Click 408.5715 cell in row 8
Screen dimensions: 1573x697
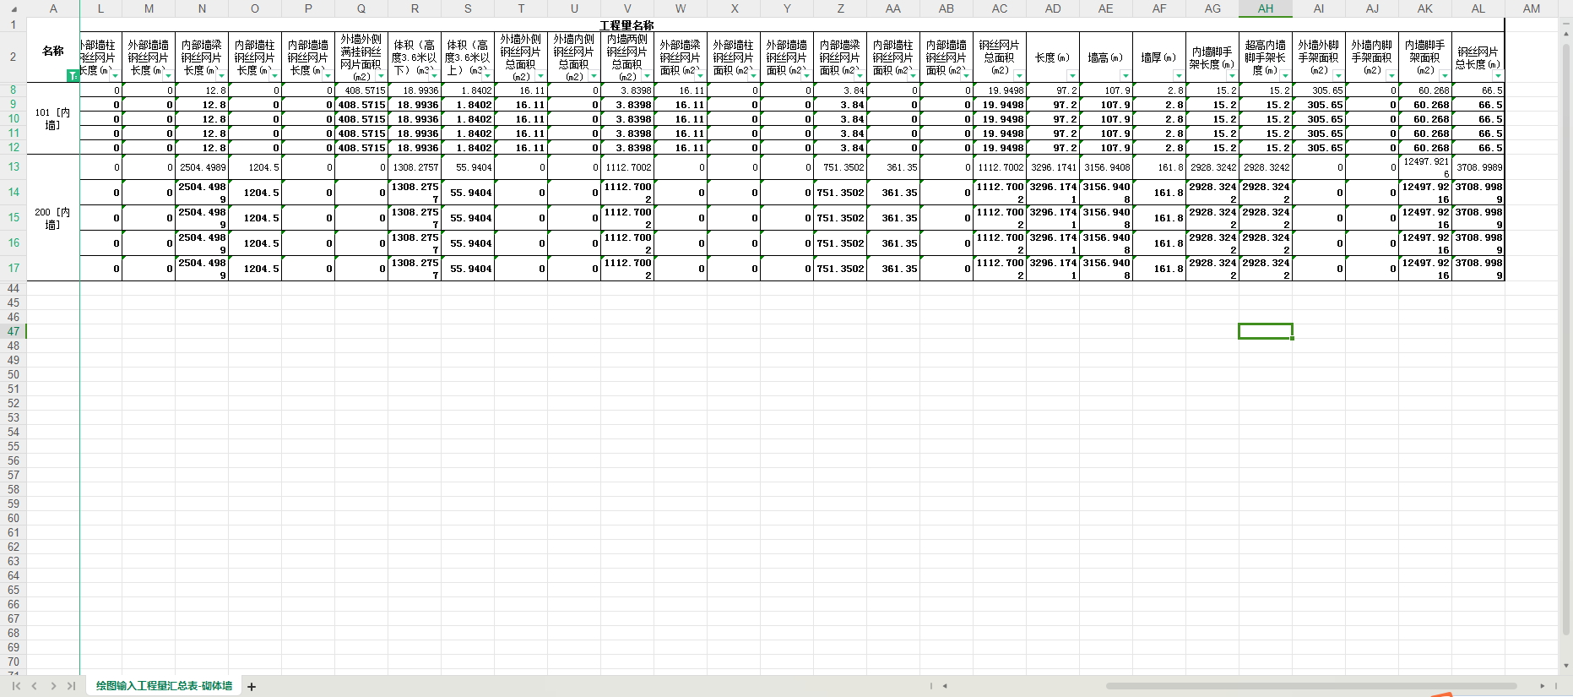361,90
